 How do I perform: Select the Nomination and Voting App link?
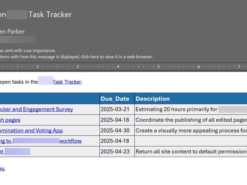(31, 130)
